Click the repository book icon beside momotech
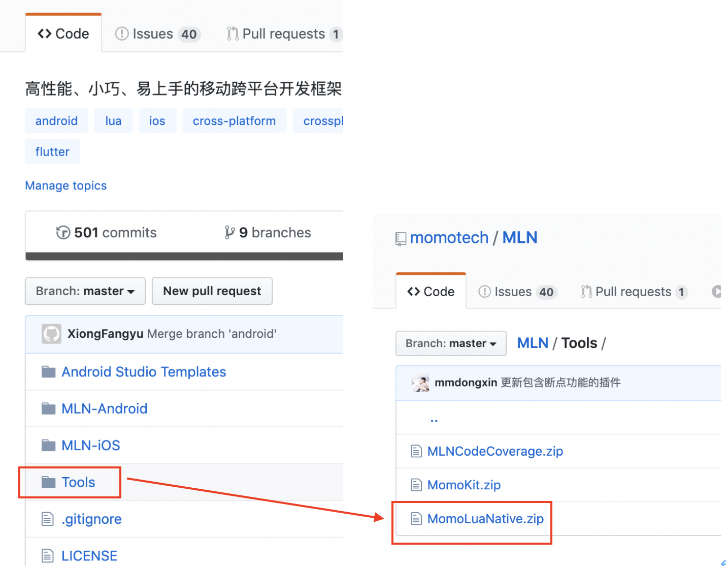 401,238
